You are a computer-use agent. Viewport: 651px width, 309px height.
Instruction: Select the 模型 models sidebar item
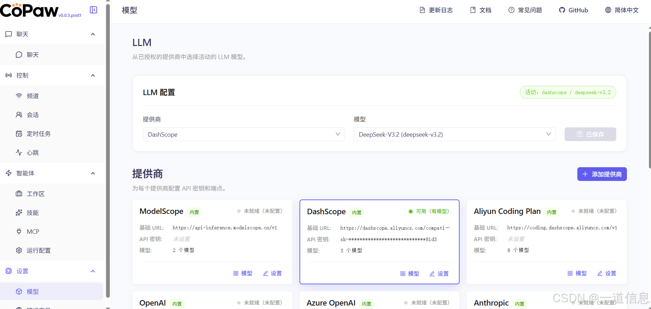click(x=52, y=291)
